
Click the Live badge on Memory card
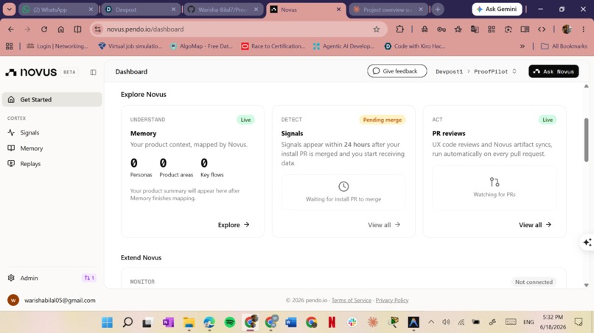point(245,120)
